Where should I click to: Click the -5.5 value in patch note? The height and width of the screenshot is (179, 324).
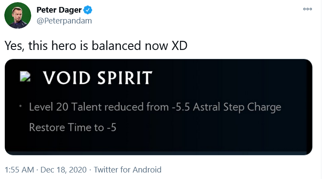click(181, 107)
